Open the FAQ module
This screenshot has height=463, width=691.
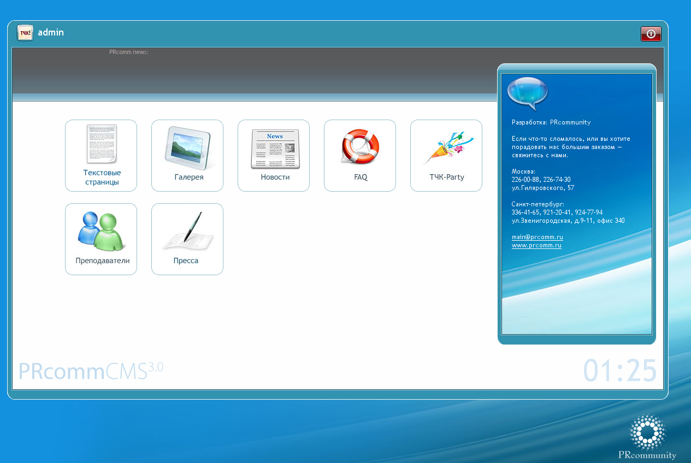359,156
